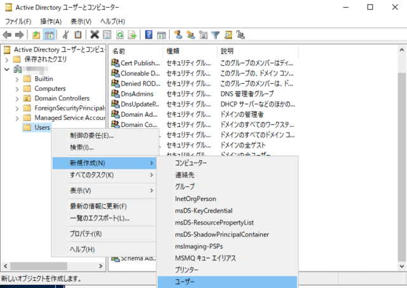Image resolution: width=407 pixels, height=288 pixels.
Task: Open the すべてのタスク(K) submenu
Action: tap(104, 175)
